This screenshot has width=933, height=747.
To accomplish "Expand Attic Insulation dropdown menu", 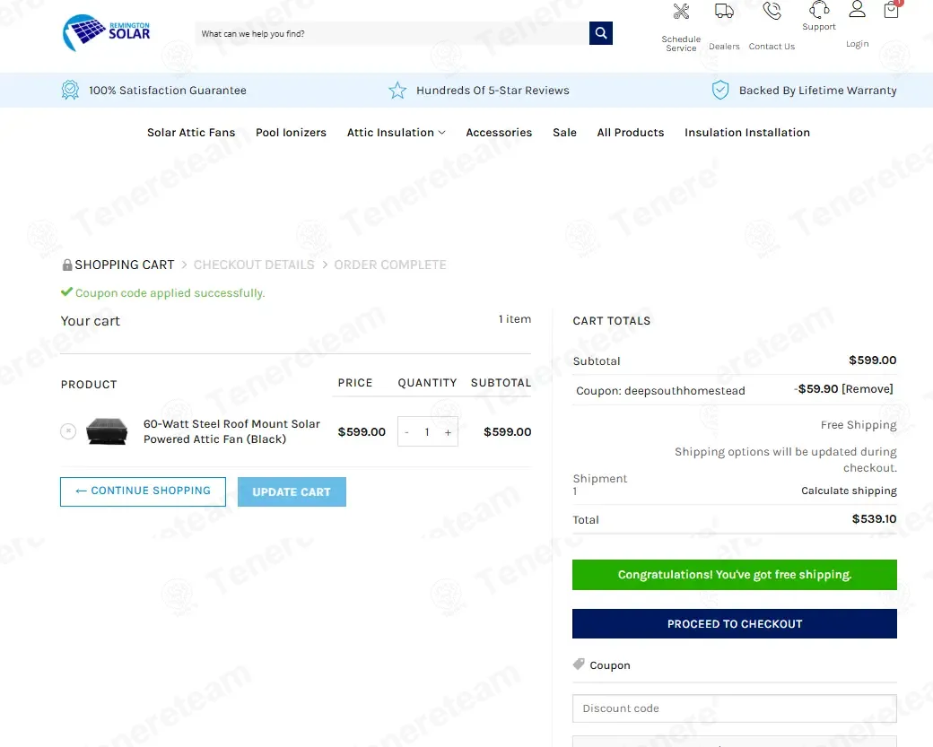I will (x=397, y=133).
